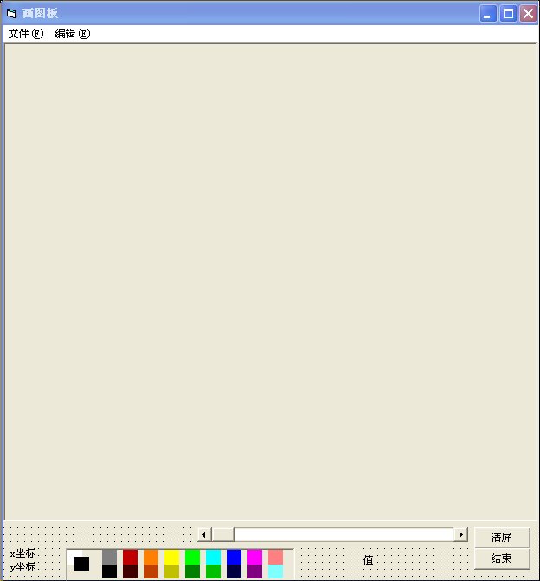
Task: Click the 结束 button
Action: point(501,558)
